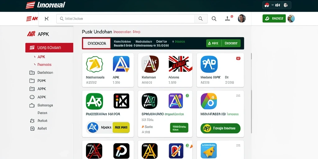This screenshot has width=318, height=159.
Task: Open black icon with yellow A, bottom row
Action: tap(149, 151)
